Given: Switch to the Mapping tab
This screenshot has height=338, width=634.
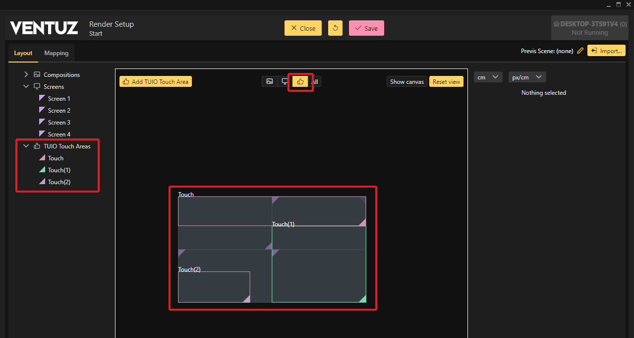Looking at the screenshot, I should point(56,53).
